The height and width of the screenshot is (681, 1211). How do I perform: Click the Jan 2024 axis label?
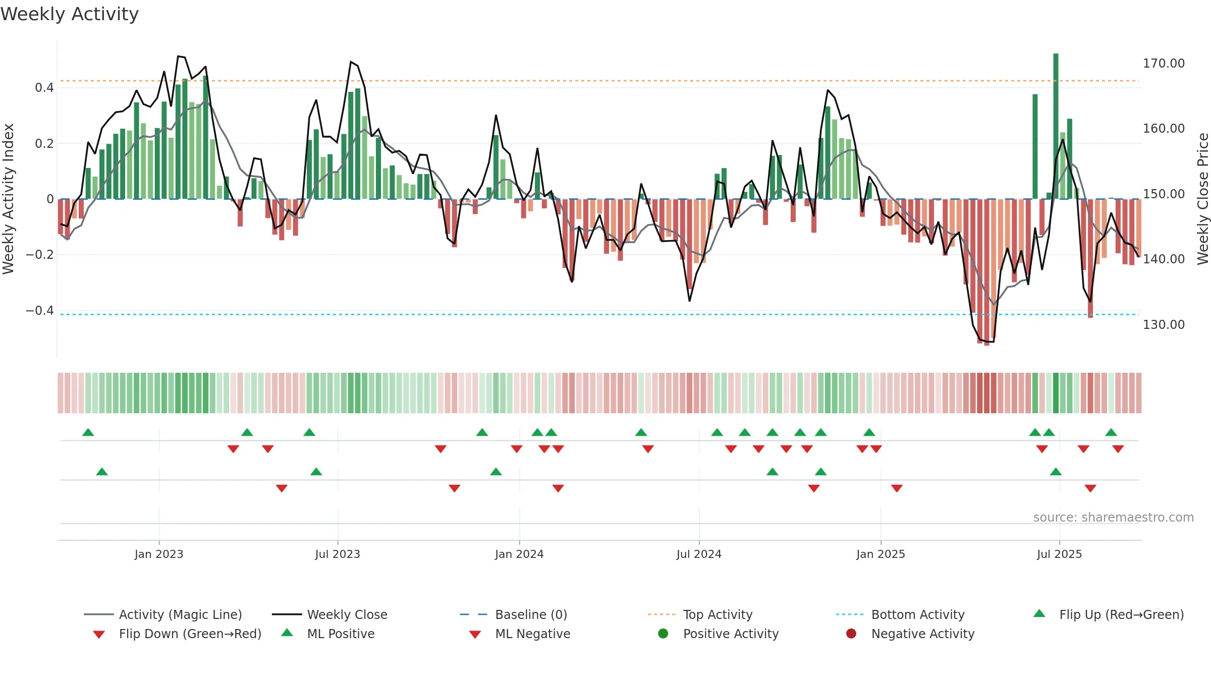coord(519,554)
